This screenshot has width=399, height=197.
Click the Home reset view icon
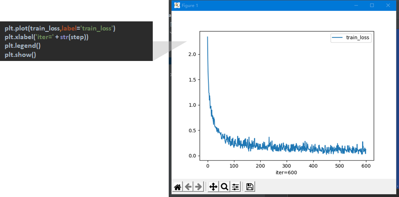pyautogui.click(x=178, y=187)
